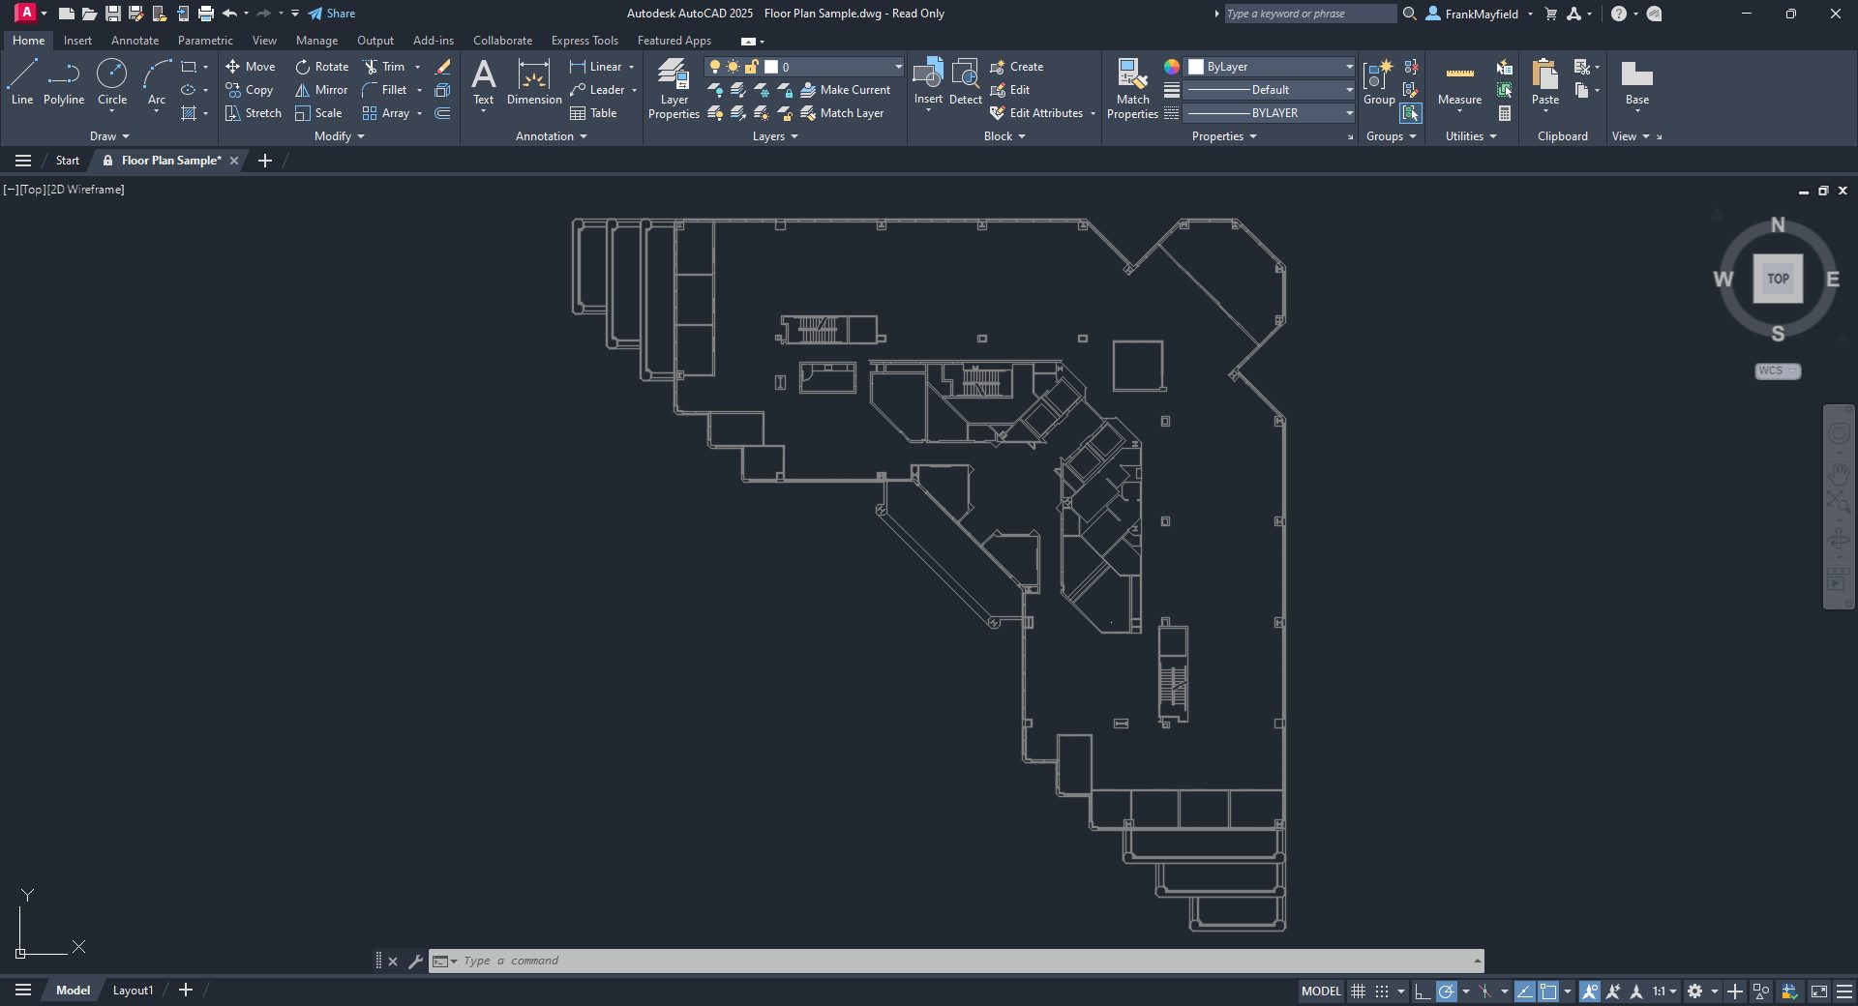The width and height of the screenshot is (1858, 1006).
Task: Open the Quick Calculator in Utilities
Action: (x=1505, y=113)
